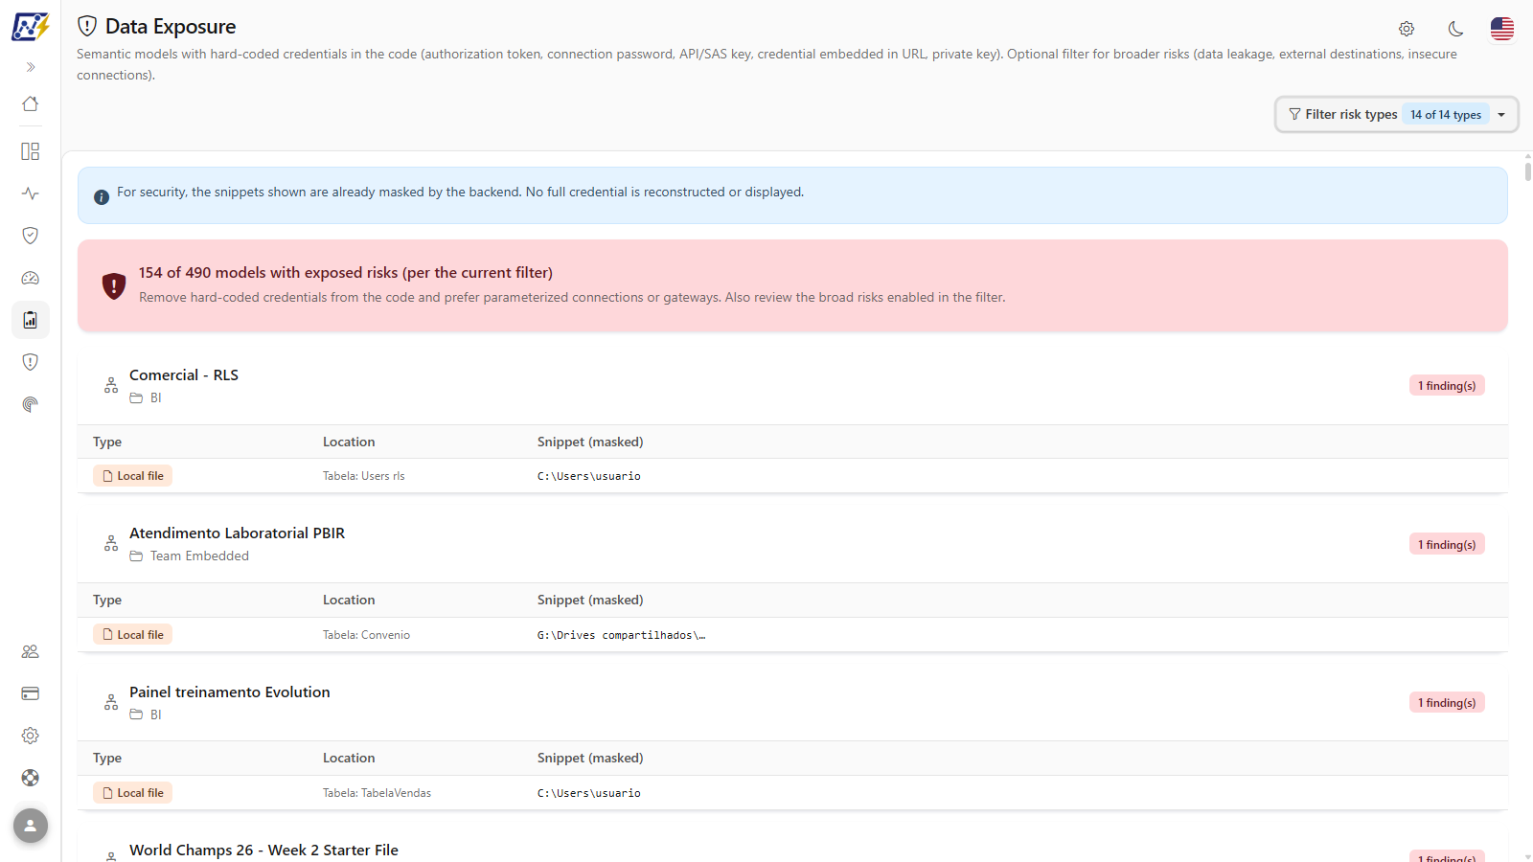Expand the sidebar with the double chevron

(31, 67)
